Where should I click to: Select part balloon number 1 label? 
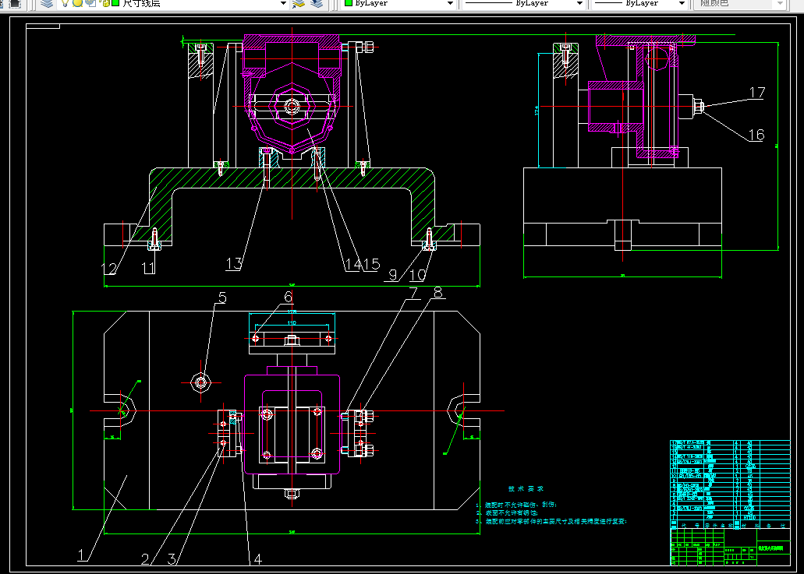coord(81,555)
